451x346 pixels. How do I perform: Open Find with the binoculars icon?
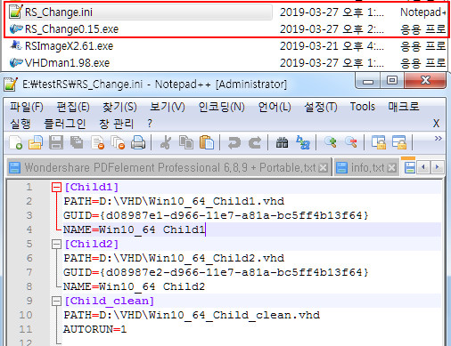click(282, 142)
